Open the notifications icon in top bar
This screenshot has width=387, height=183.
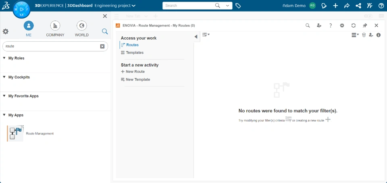point(324,6)
